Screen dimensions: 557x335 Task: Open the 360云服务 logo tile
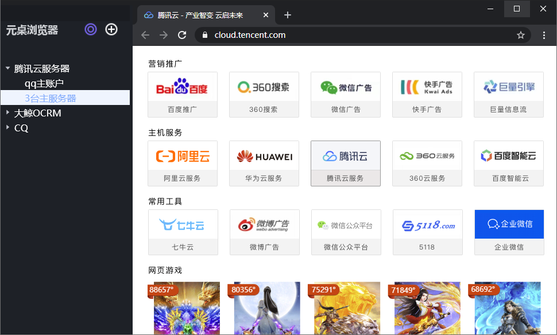[427, 155]
